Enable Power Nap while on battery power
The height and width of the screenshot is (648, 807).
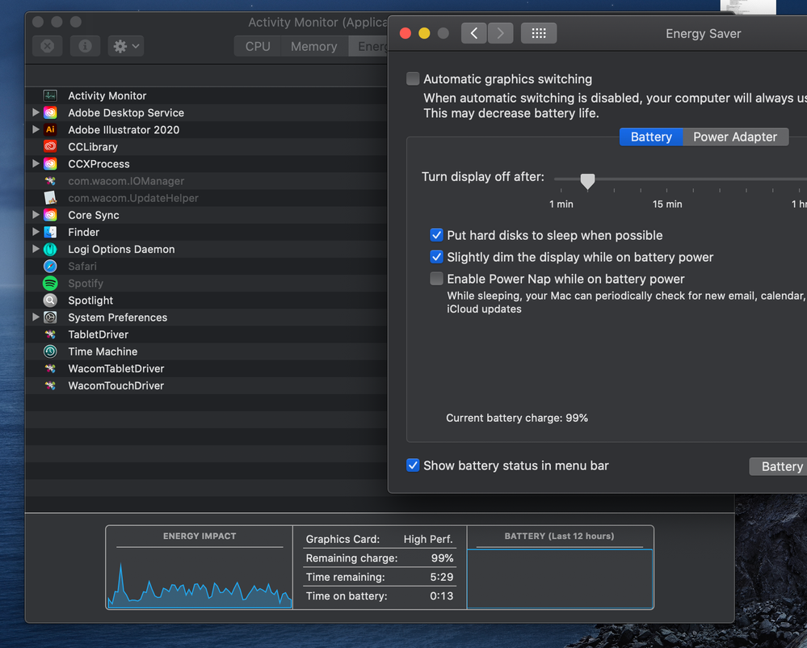[436, 279]
